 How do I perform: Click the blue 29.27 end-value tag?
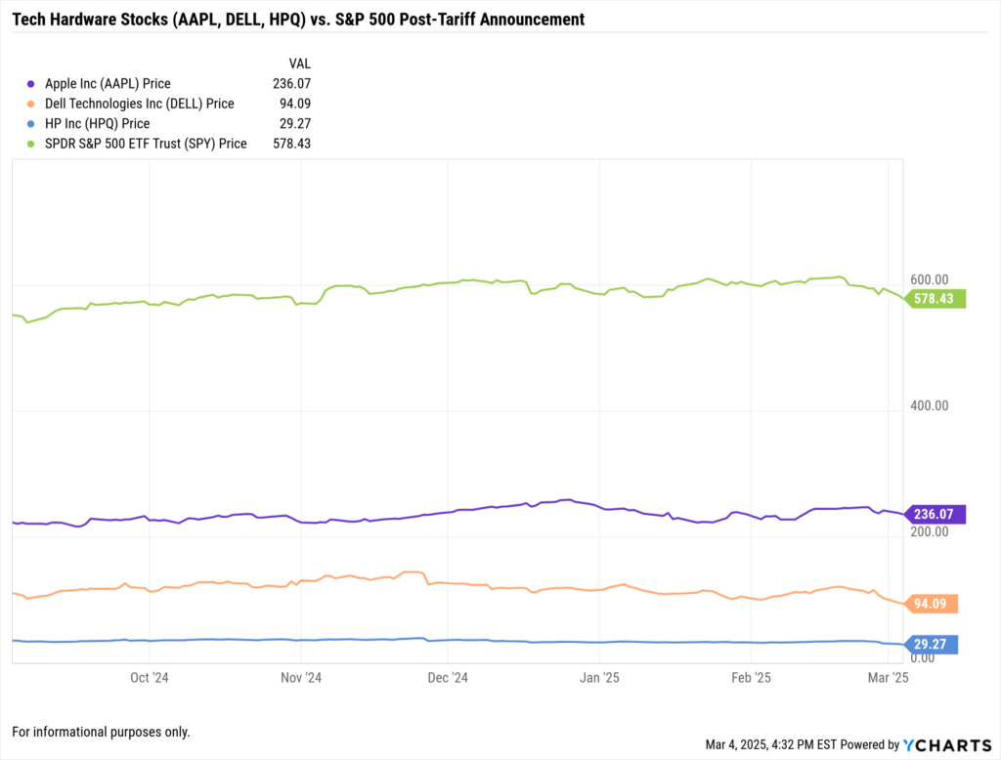click(x=933, y=644)
